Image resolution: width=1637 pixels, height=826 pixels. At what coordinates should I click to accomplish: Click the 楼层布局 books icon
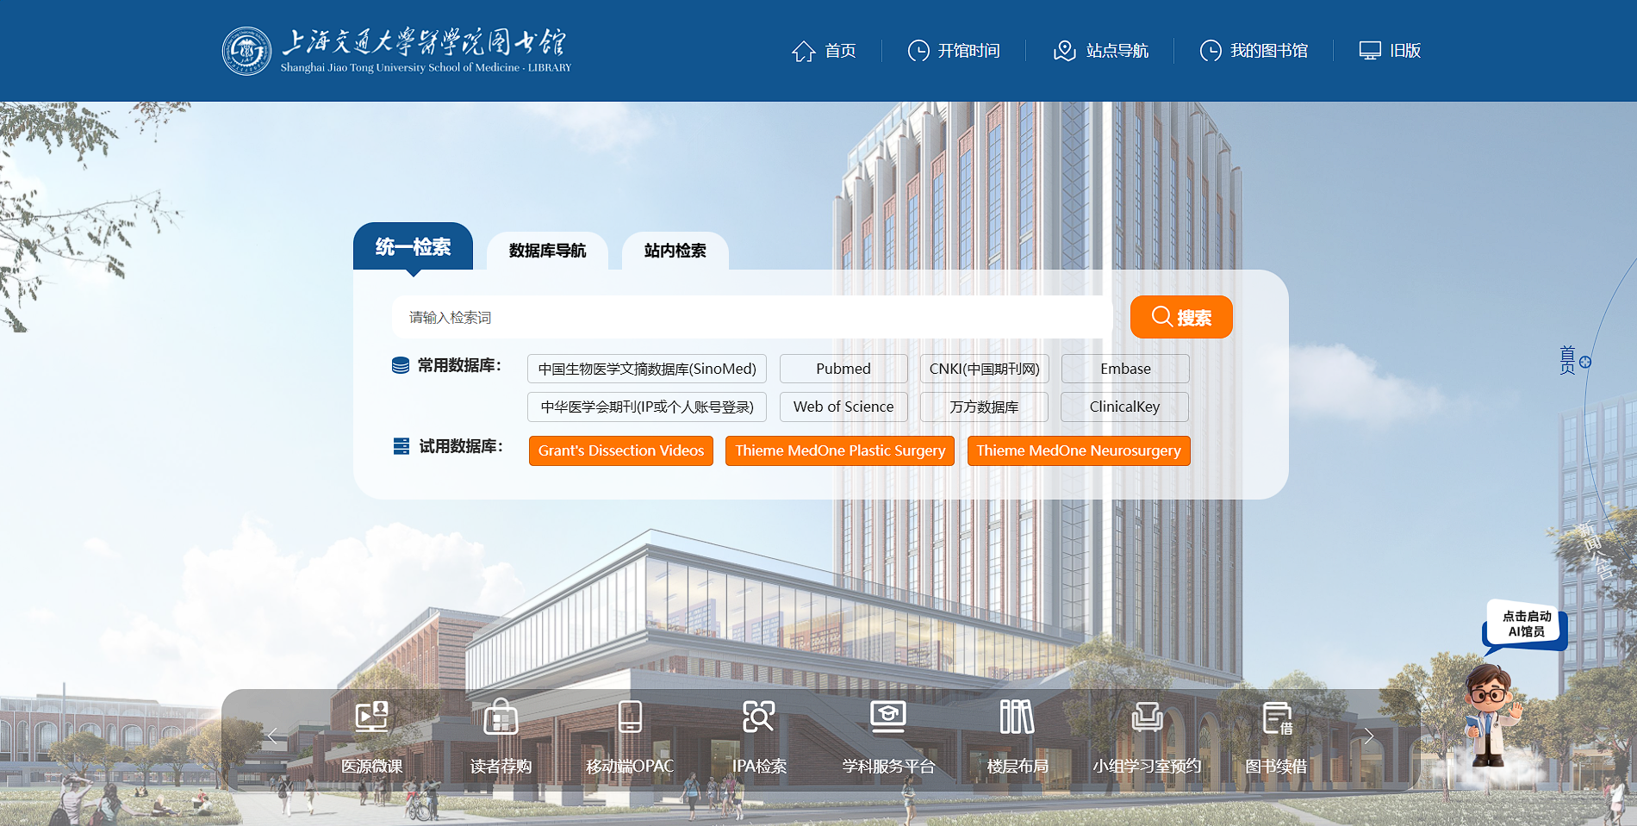tap(1017, 717)
